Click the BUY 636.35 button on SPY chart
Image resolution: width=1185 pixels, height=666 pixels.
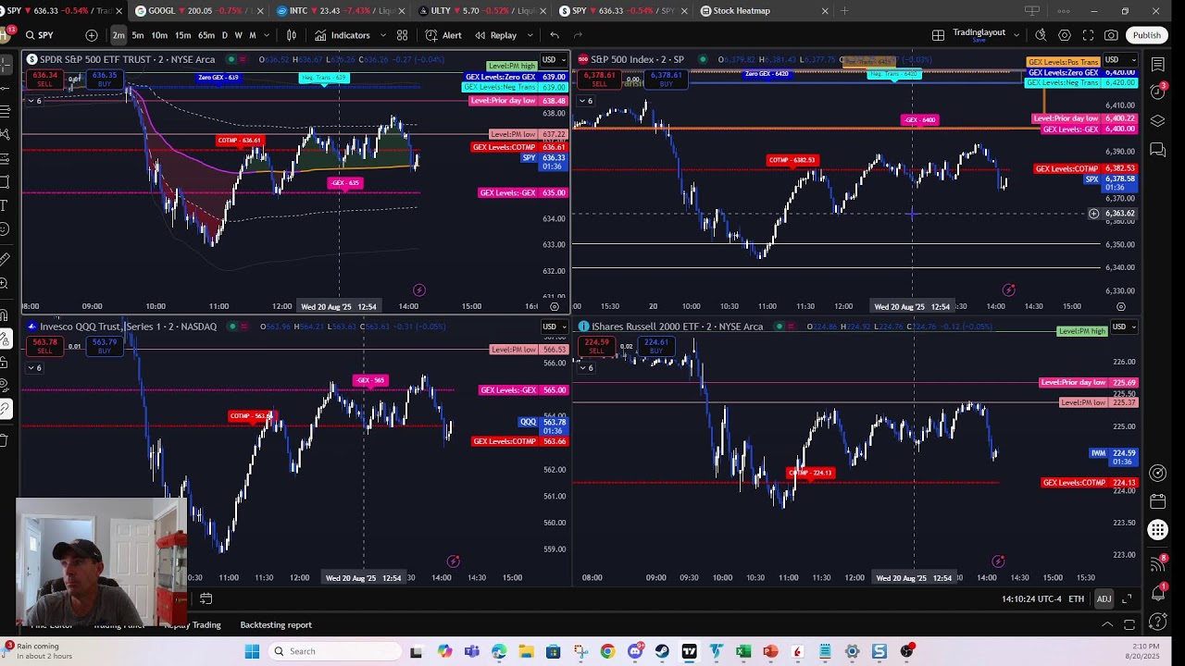click(105, 79)
